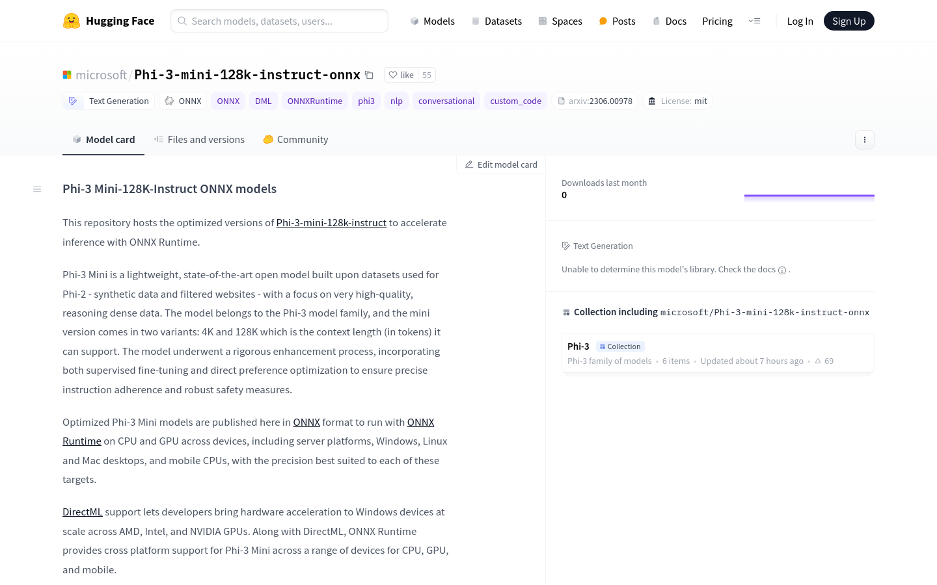Screen dimensions: 937x585
Task: Open the Phi-3 collection card
Action: [718, 353]
